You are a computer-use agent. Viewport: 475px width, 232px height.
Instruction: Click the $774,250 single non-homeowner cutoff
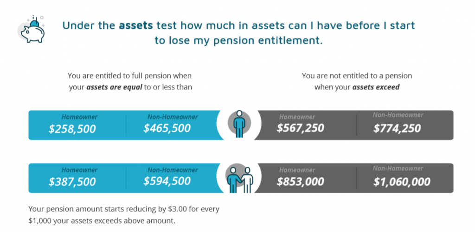click(x=397, y=129)
